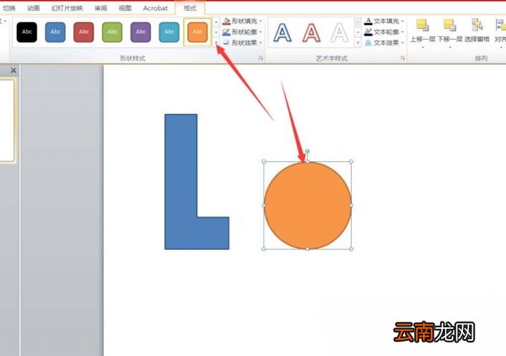Click the circle's green rotation handle
Viewport: 506px width, 356px height.
pyautogui.click(x=308, y=151)
